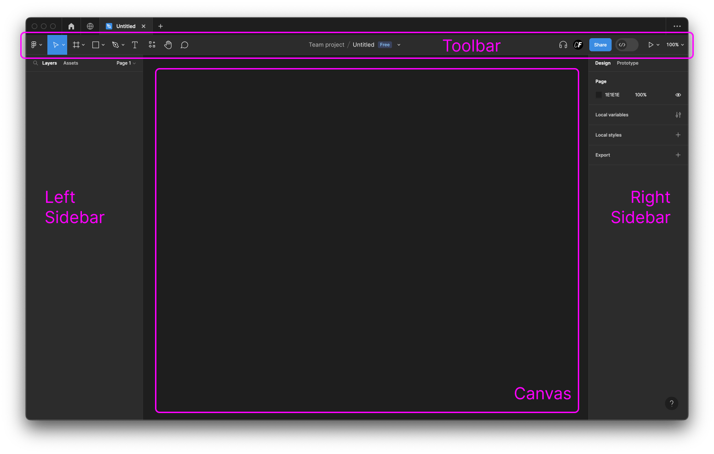The image size is (714, 454).
Task: Switch to the Layers tab
Action: 50,63
